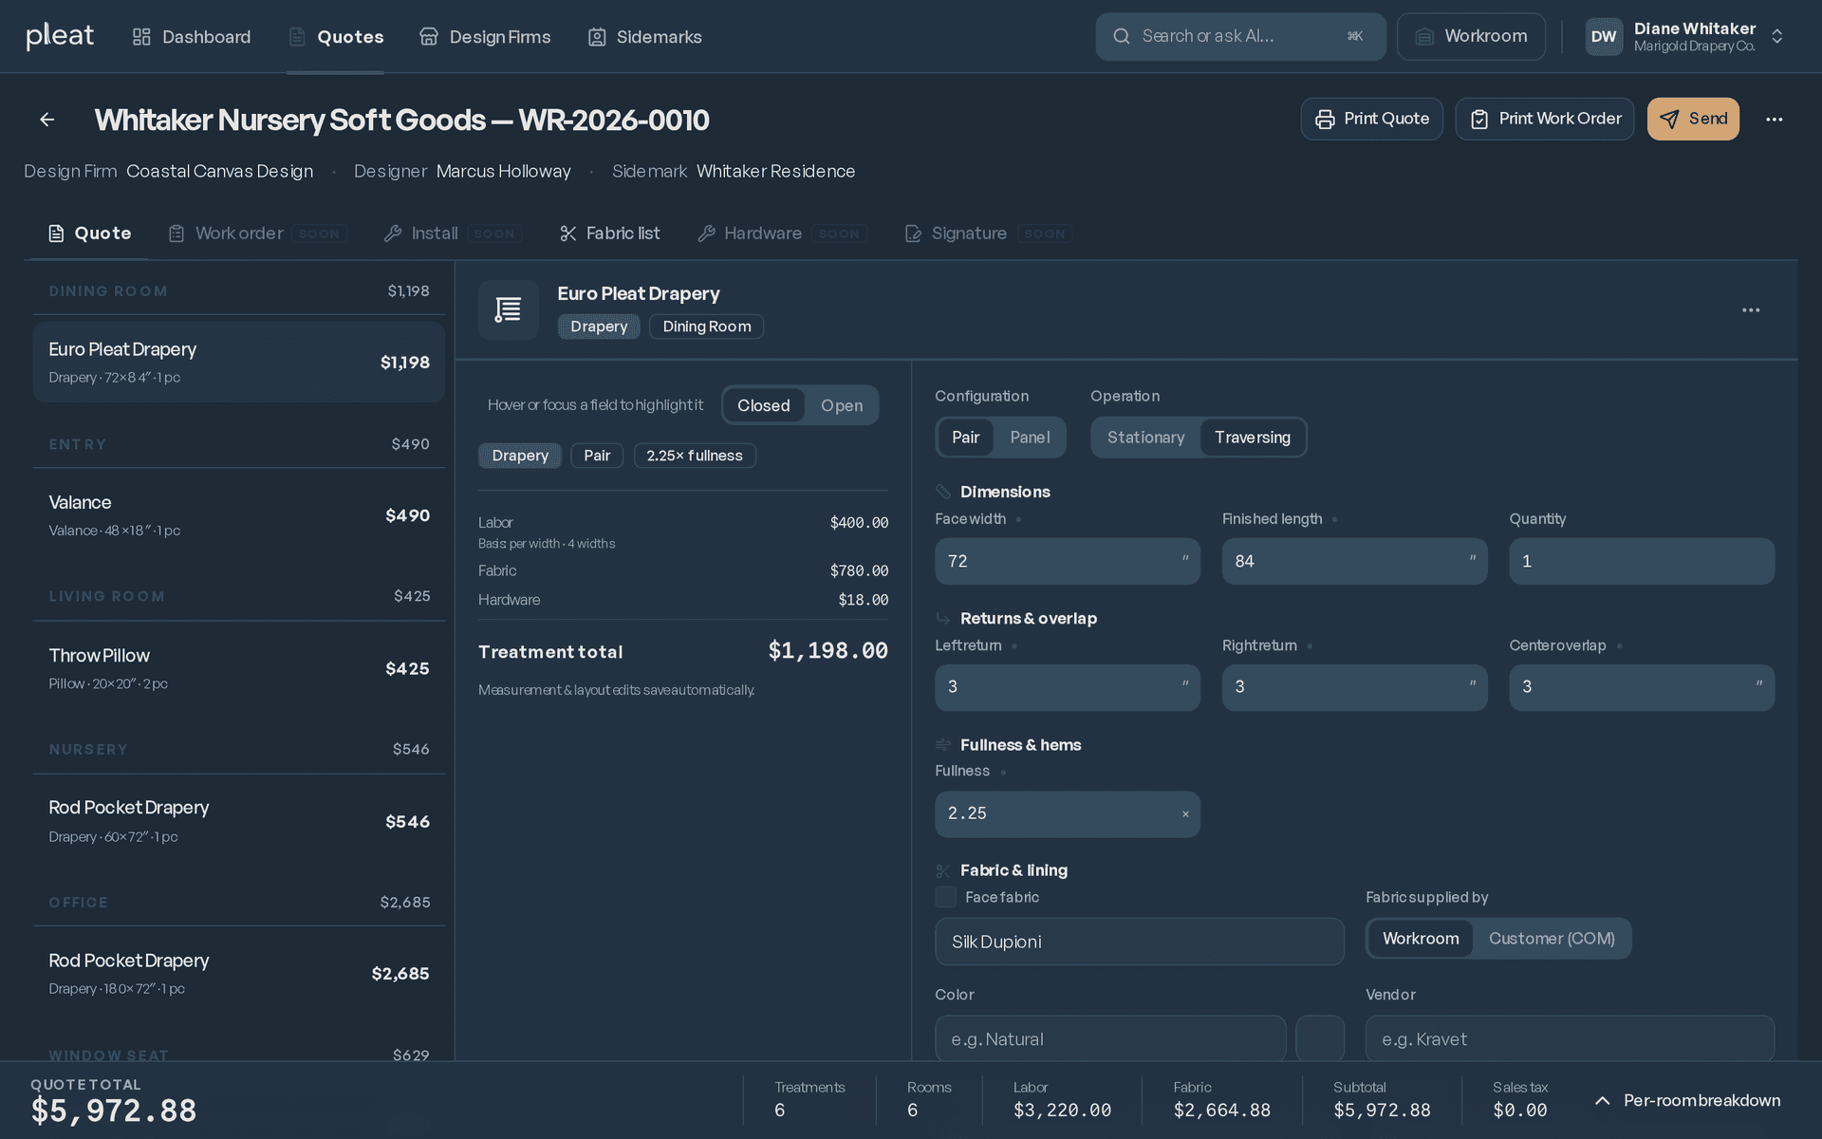Set operation to Traversing
The image size is (1822, 1139).
tap(1253, 438)
